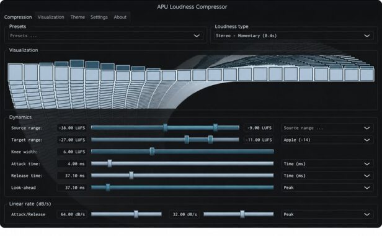This screenshot has height=236, width=382.
Task: Click the linear Release rate slider handle
Action: pos(242,214)
